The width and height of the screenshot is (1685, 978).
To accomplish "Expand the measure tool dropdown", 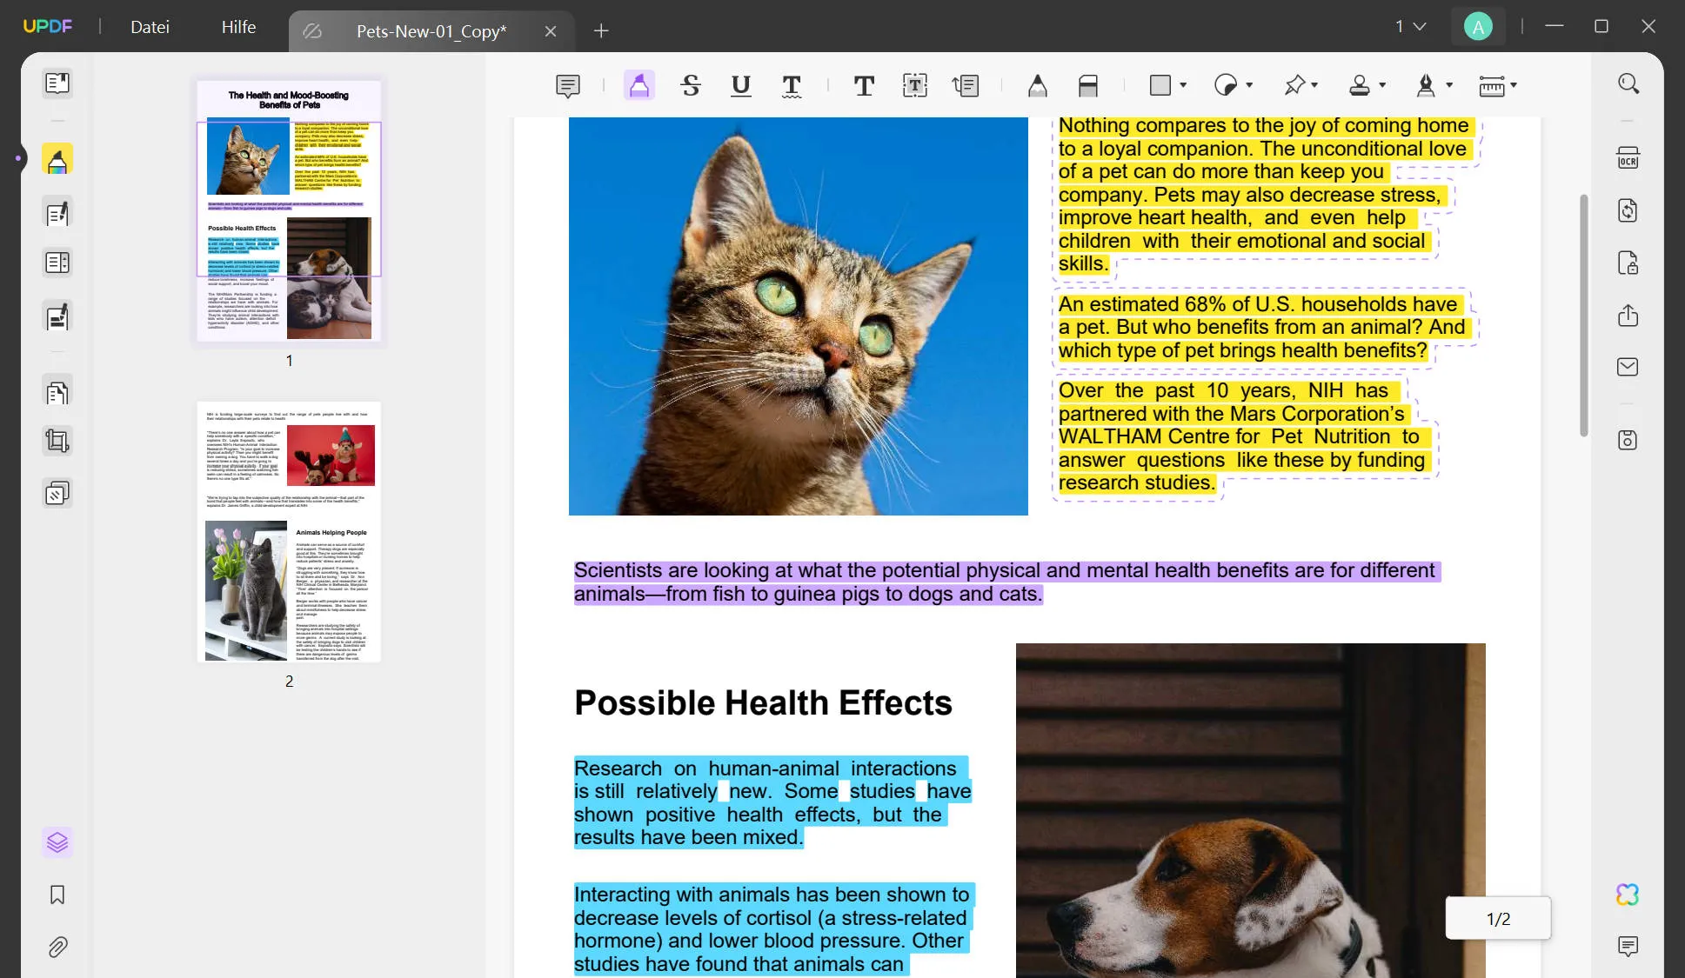I will pos(1514,85).
